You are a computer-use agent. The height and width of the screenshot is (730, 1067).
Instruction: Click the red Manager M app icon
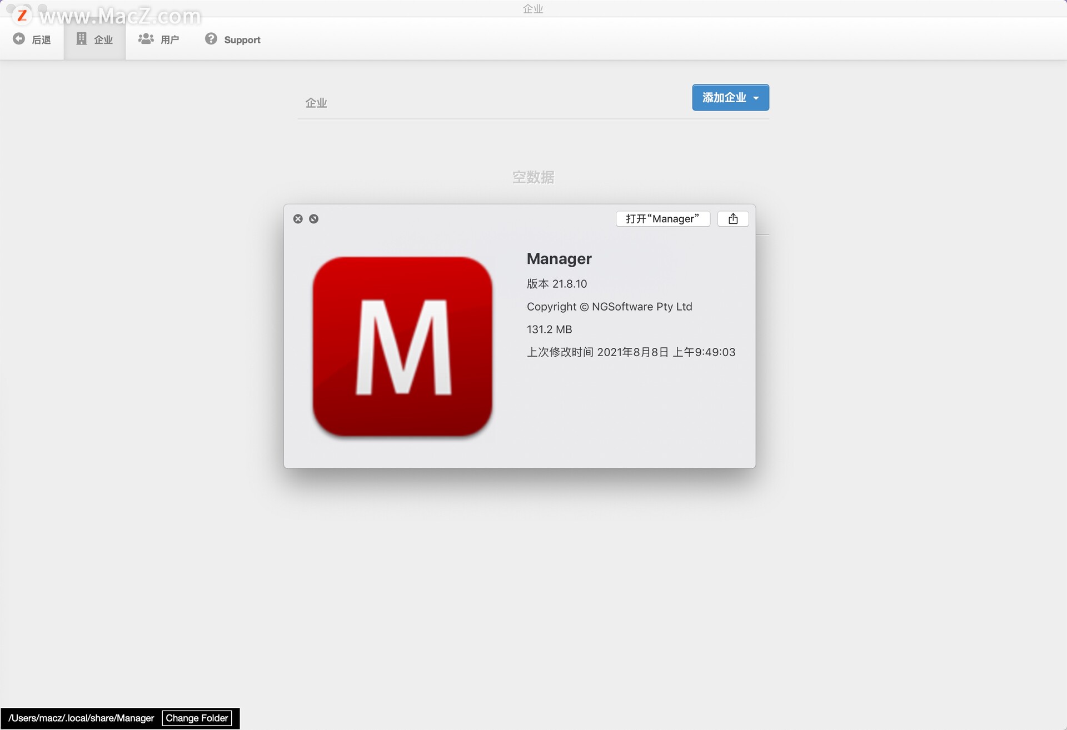click(402, 347)
